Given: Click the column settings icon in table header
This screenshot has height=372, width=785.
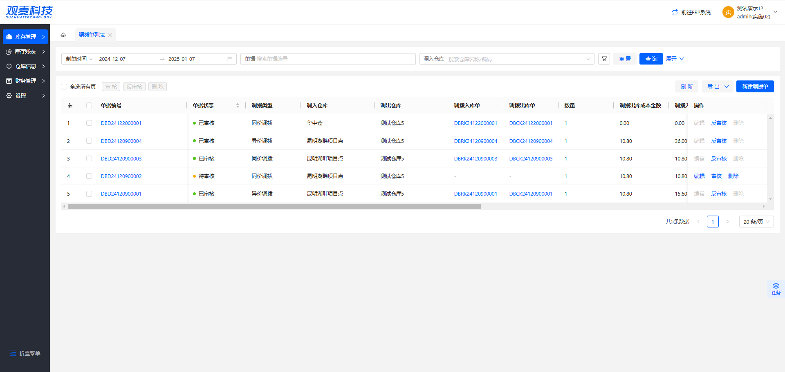Looking at the screenshot, I should 70,105.
